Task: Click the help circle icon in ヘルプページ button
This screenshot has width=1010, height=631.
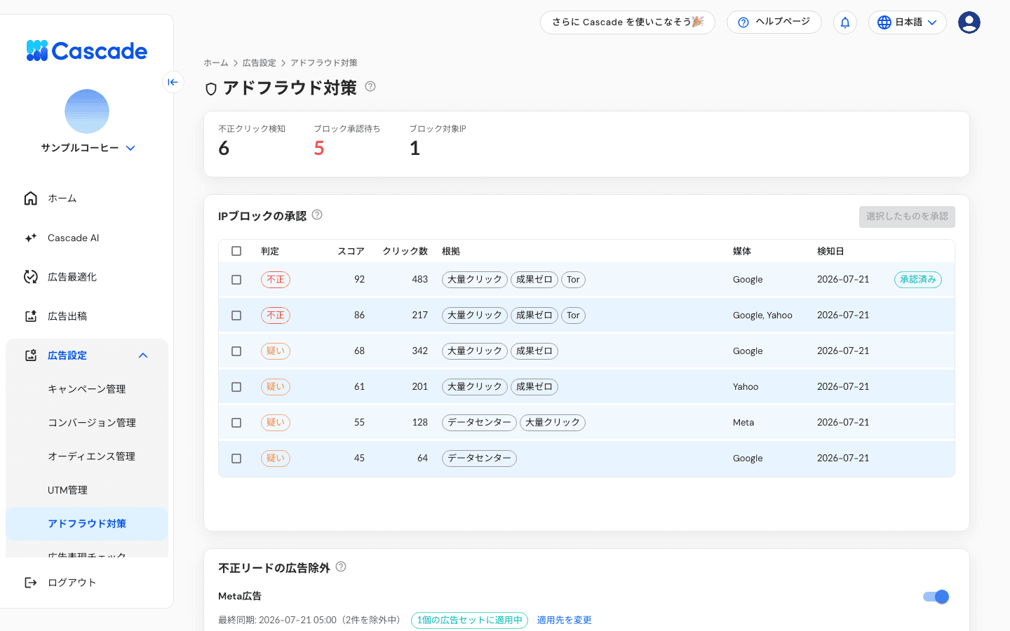Action: pyautogui.click(x=743, y=22)
